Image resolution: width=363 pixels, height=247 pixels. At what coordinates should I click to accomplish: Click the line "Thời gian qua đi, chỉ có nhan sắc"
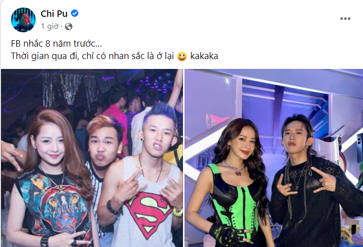coord(82,56)
